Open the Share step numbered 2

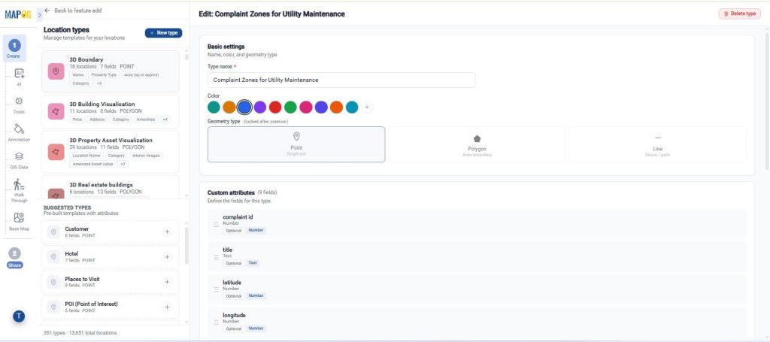[x=14, y=258]
